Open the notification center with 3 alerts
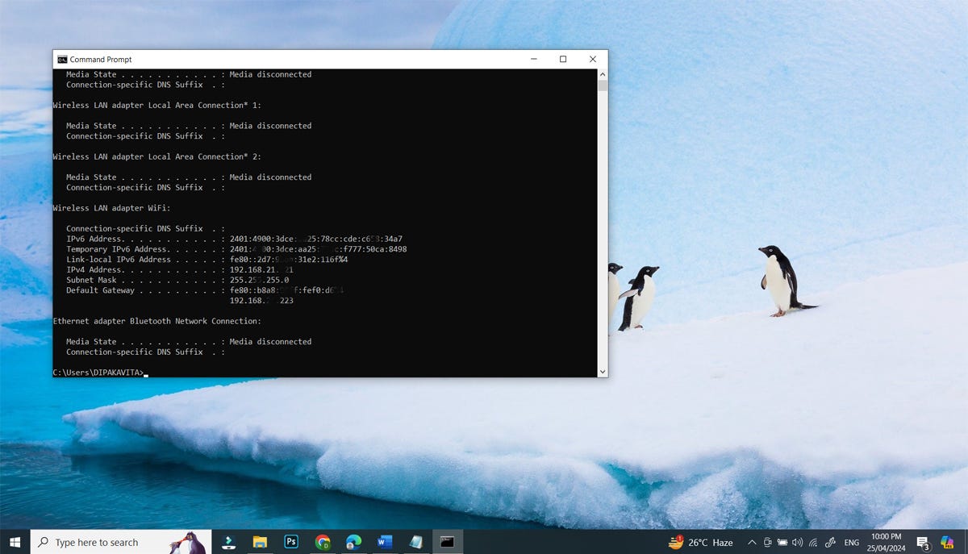The width and height of the screenshot is (968, 554). (x=923, y=543)
